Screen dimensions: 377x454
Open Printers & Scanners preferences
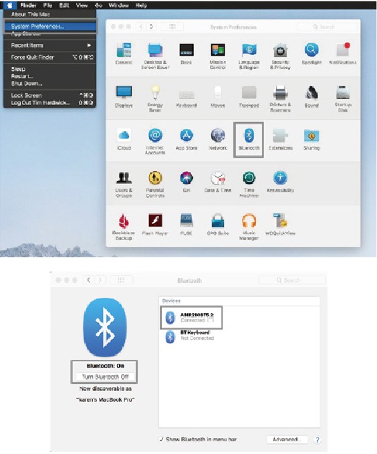coord(280,99)
